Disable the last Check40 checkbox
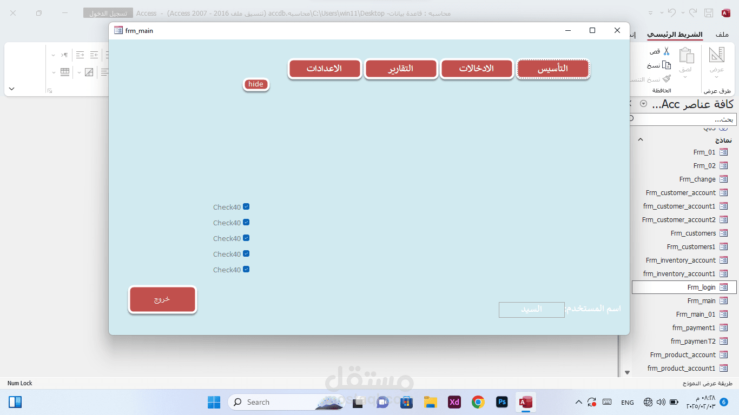Viewport: 739px width, 415px height. point(246,269)
